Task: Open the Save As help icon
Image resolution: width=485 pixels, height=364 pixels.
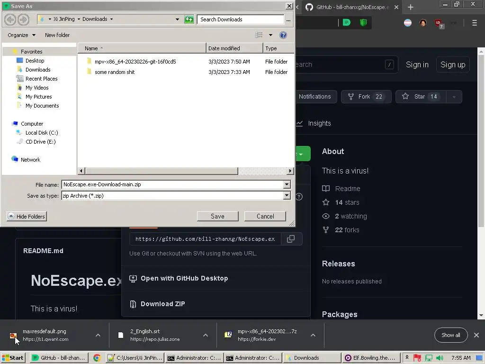Action: point(283,35)
